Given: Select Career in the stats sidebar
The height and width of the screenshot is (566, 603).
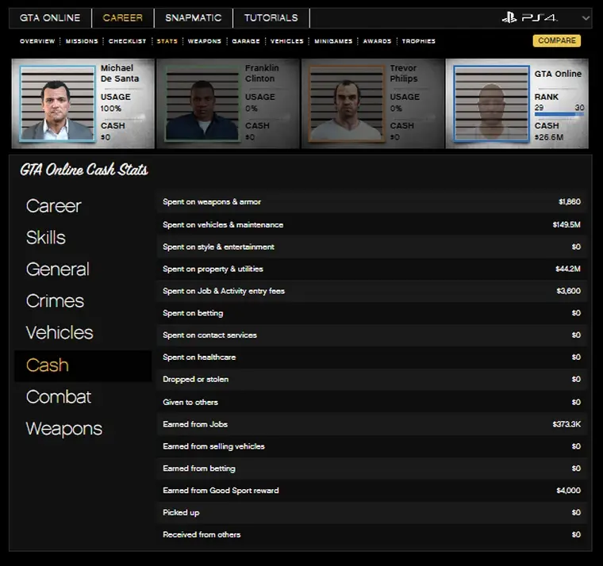Looking at the screenshot, I should pyautogui.click(x=54, y=206).
